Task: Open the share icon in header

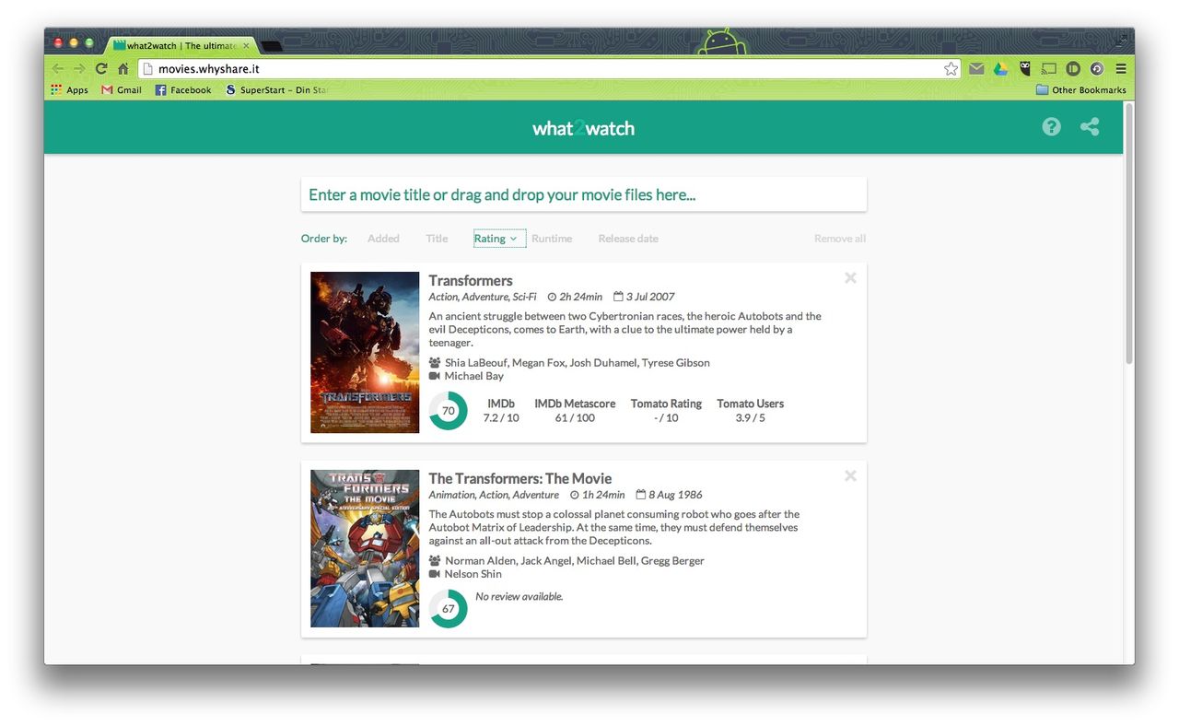Action: (1090, 127)
